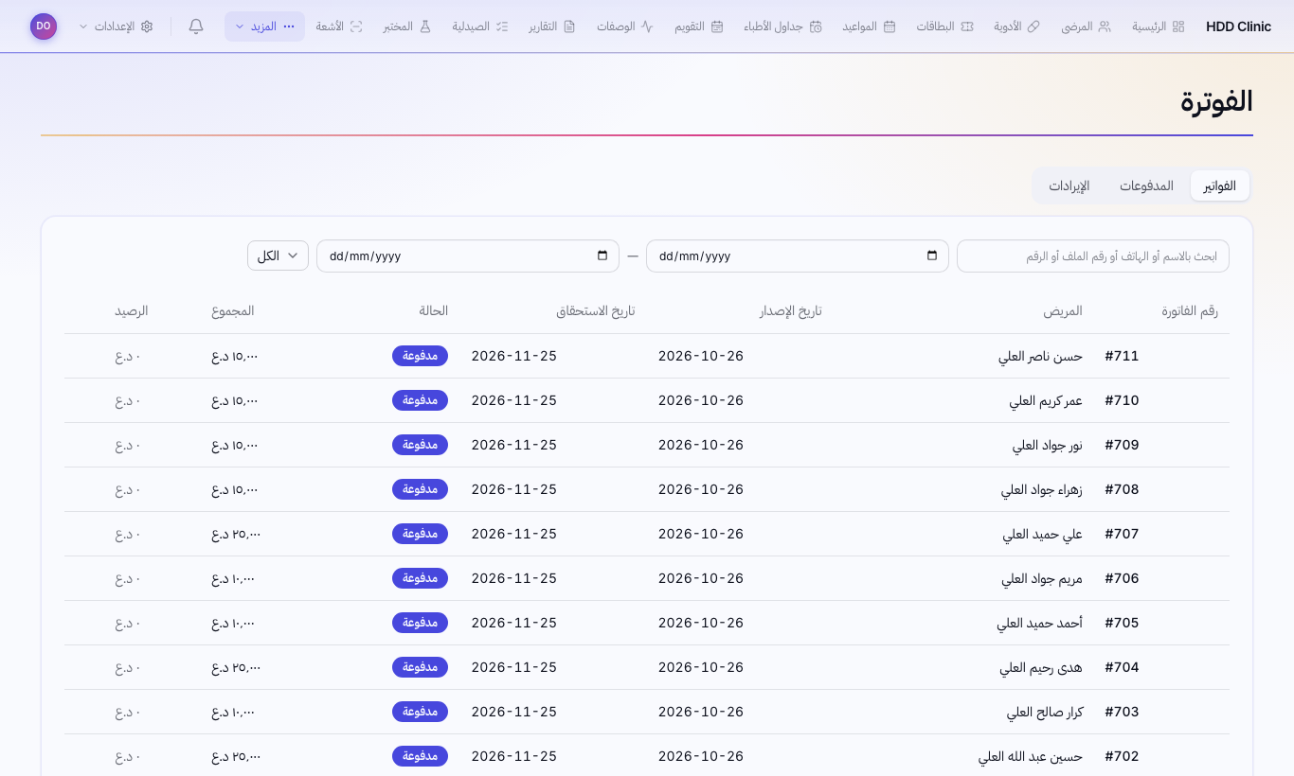This screenshot has height=776, width=1294.
Task: Open the end date calendar picker icon
Action: pyautogui.click(x=602, y=256)
